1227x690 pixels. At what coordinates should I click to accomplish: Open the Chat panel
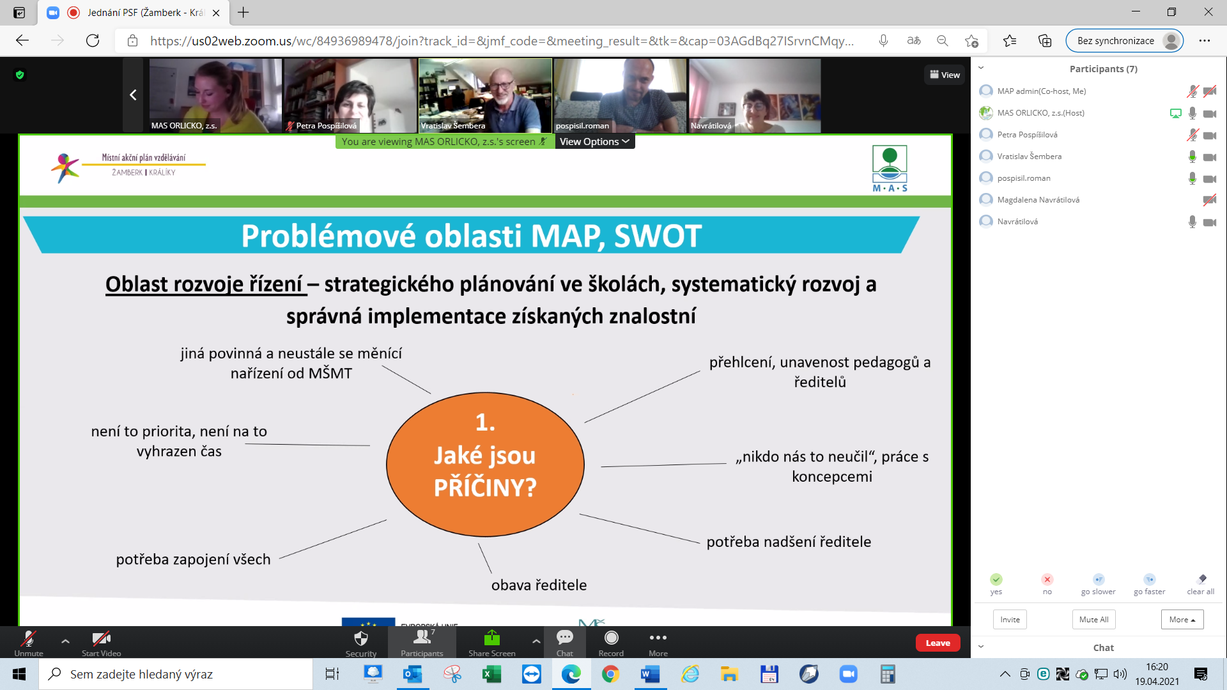pyautogui.click(x=564, y=642)
